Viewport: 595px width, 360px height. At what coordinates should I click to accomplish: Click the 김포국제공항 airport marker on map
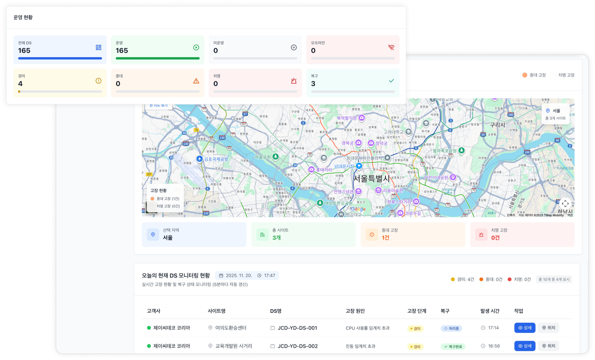coord(200,159)
